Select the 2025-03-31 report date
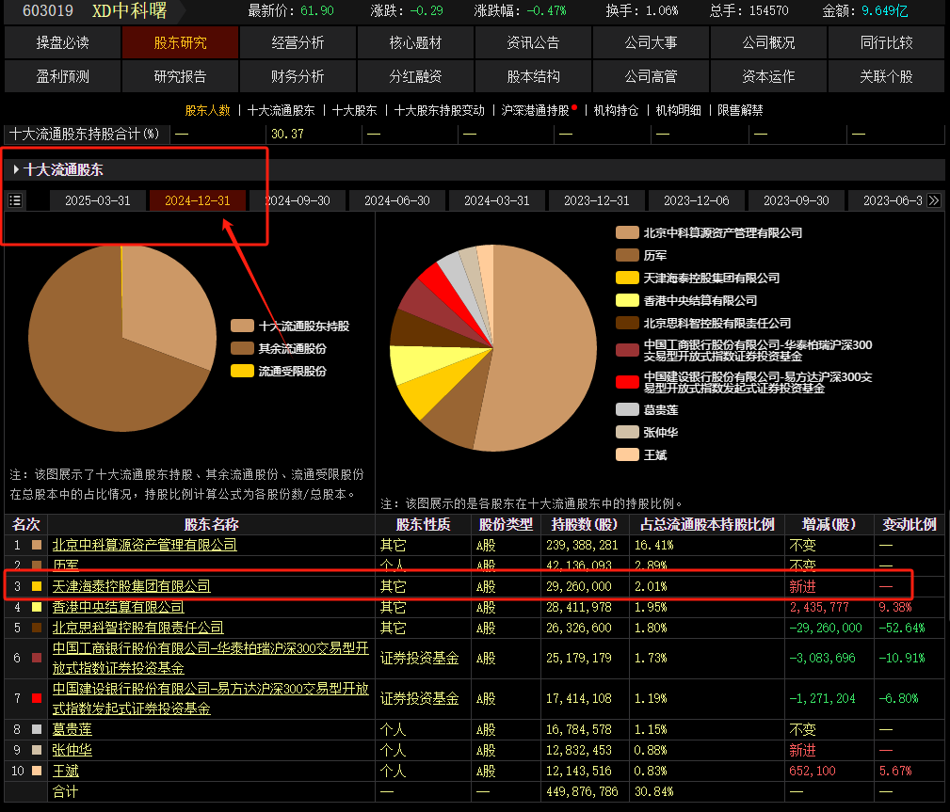The height and width of the screenshot is (812, 950). pyautogui.click(x=98, y=200)
